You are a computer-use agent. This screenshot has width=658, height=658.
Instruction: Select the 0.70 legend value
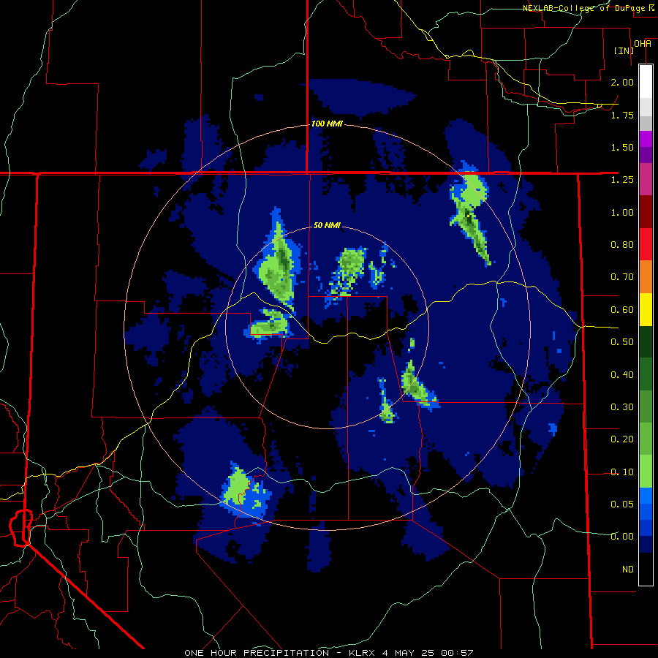(x=622, y=277)
